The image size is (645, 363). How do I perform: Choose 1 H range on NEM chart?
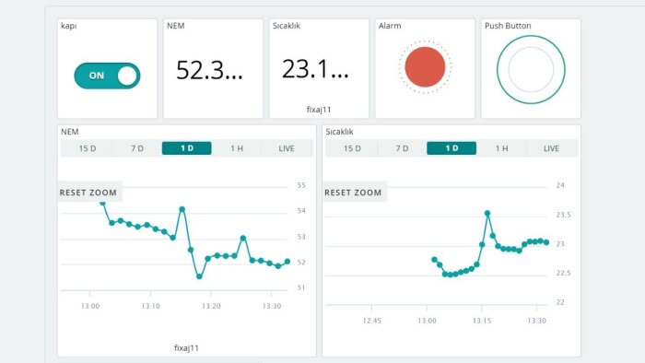click(237, 148)
